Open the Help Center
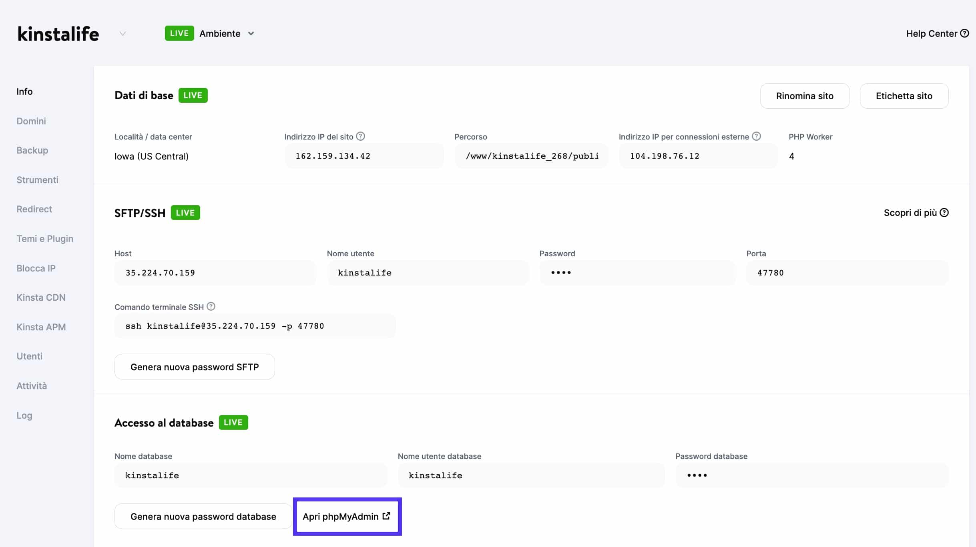 pos(936,33)
